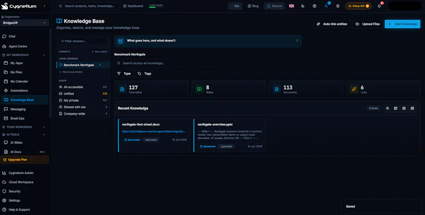Open northgale-fact-sheet.docx card
Viewport: 425px width, 215px height.
point(154,135)
